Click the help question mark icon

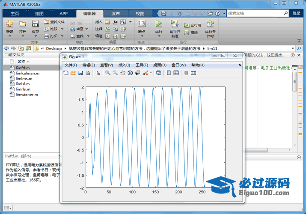217,13
